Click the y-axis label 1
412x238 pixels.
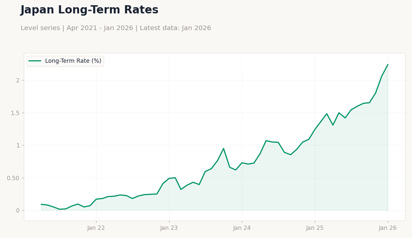coord(18,145)
